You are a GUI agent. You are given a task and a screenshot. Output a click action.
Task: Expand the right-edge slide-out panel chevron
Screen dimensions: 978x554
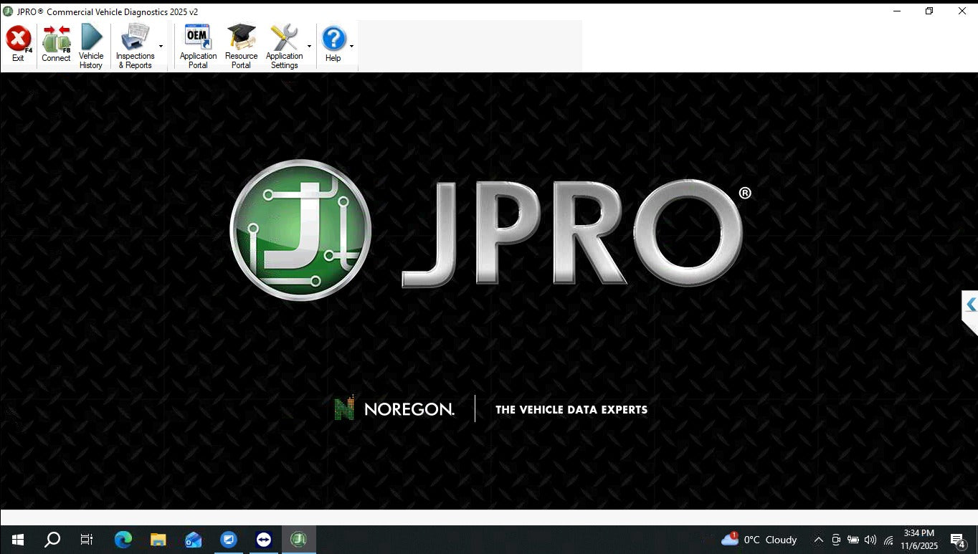click(x=972, y=303)
